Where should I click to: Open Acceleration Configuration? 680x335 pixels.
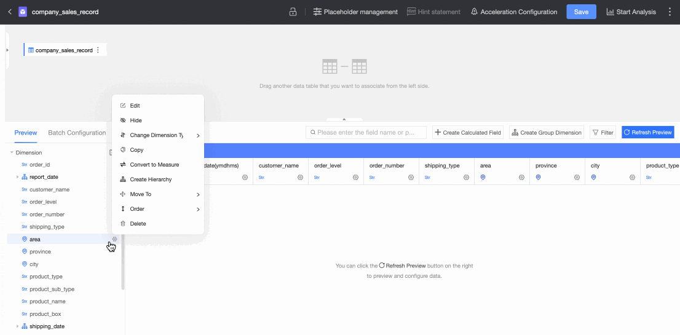click(x=514, y=12)
